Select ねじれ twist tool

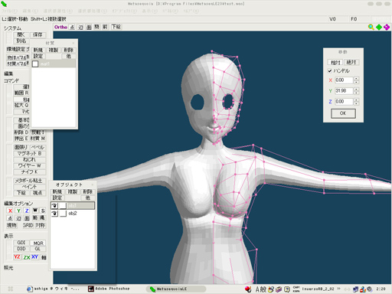(29, 159)
